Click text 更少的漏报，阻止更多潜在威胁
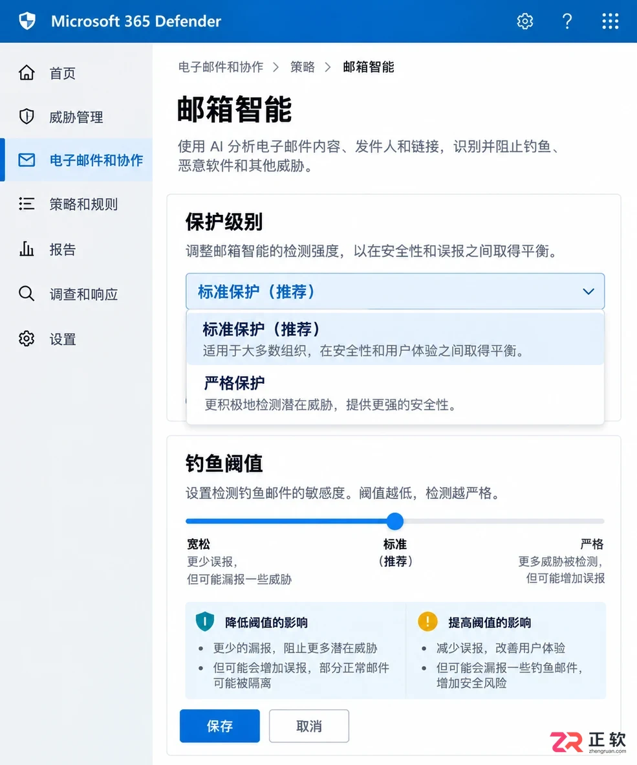 point(295,648)
